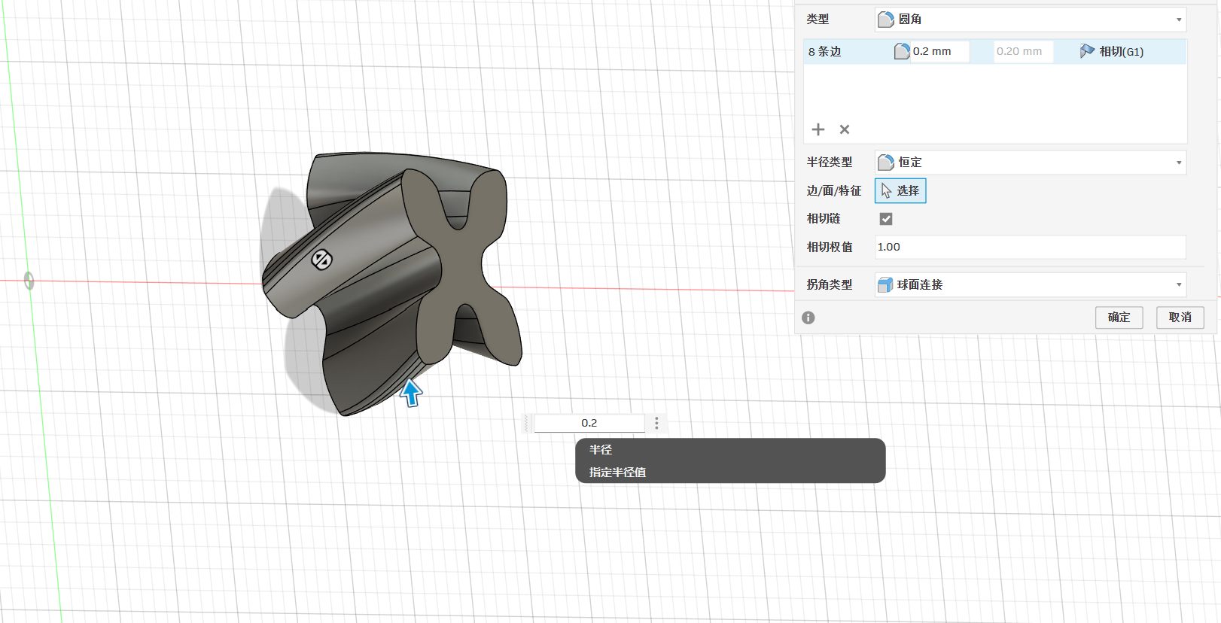Screen dimensions: 1221x623
Task: Click the 选择 selection button
Action: pyautogui.click(x=900, y=191)
